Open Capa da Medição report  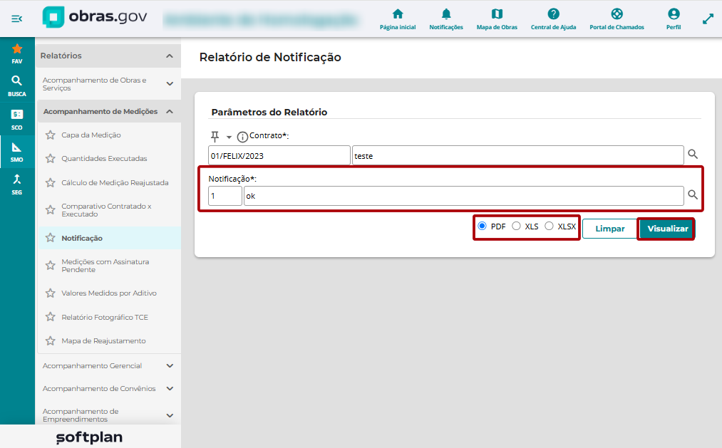(x=91, y=135)
